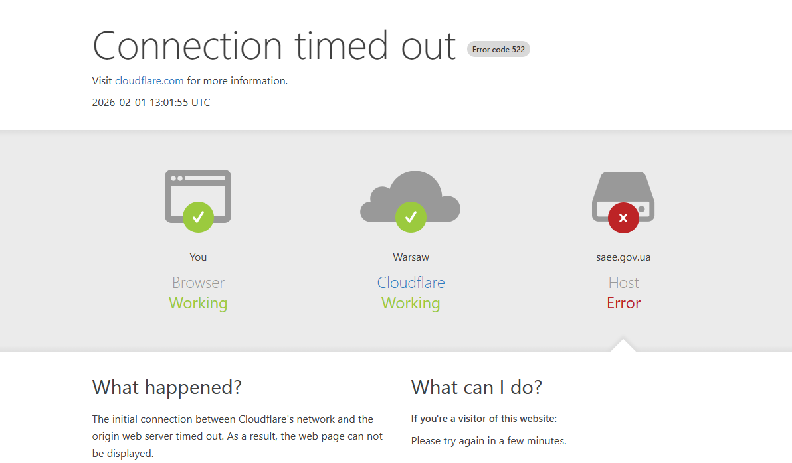This screenshot has height=463, width=792.
Task: Click the Please try again message
Action: [x=488, y=441]
